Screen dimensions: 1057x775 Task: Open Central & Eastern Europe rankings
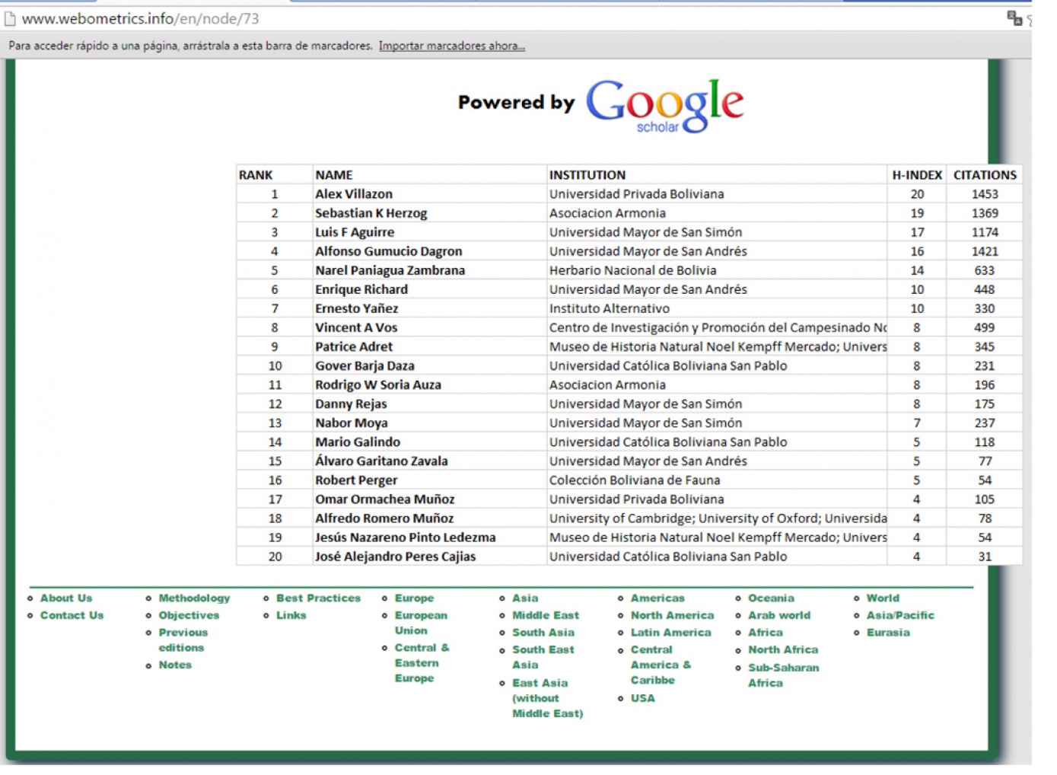click(x=422, y=663)
